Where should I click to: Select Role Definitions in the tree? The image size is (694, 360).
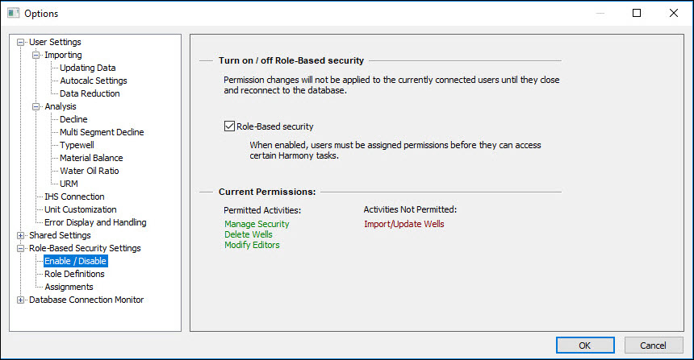(74, 274)
